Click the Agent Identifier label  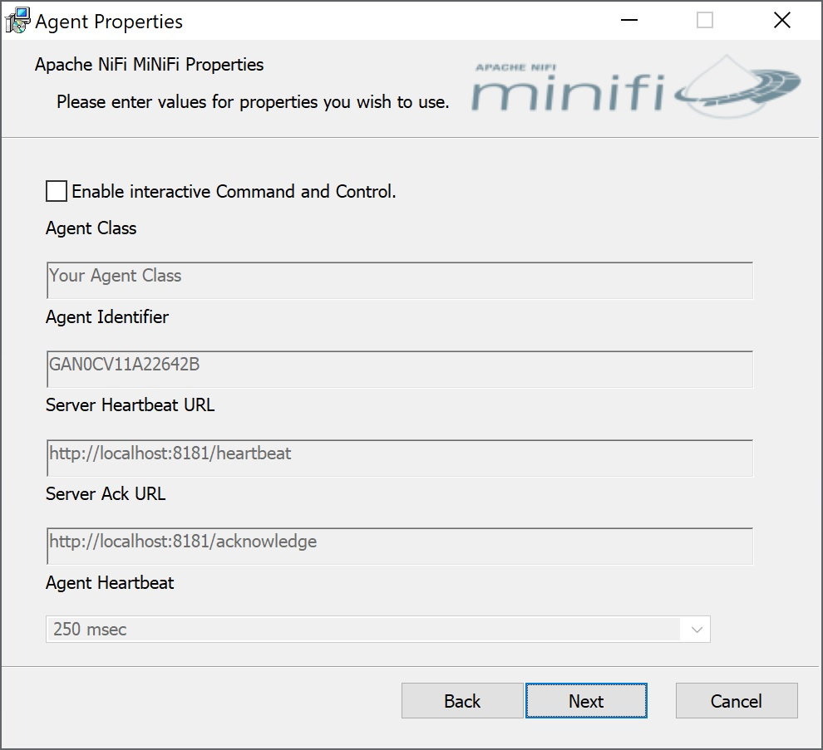tap(106, 317)
